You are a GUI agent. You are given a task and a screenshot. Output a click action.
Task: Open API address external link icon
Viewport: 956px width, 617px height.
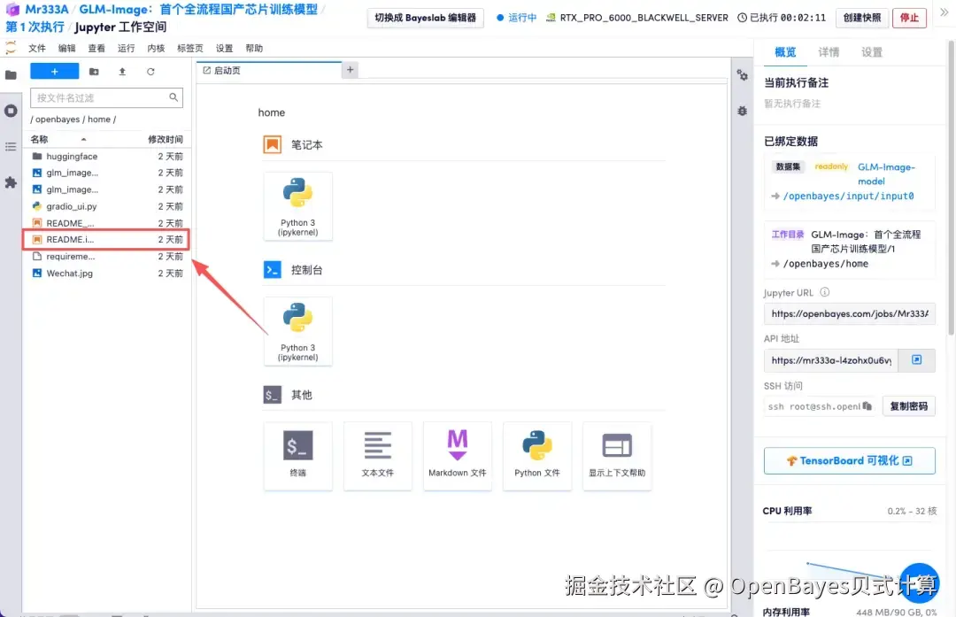(916, 360)
